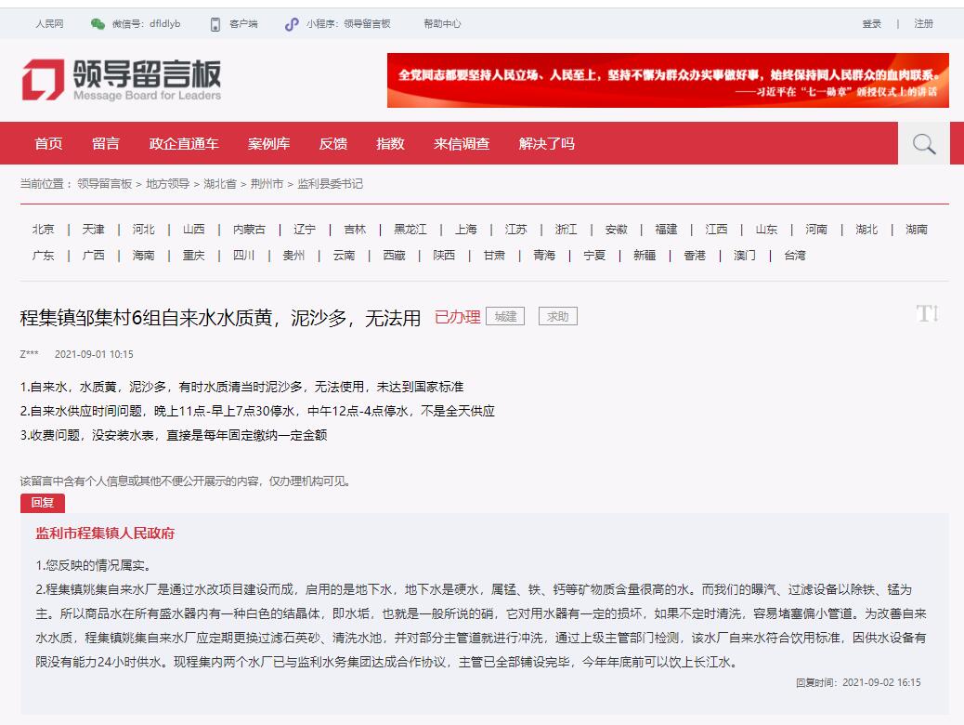Viewport: 964px width, 725px height.
Task: Click the 注册 register link
Action: click(x=923, y=24)
